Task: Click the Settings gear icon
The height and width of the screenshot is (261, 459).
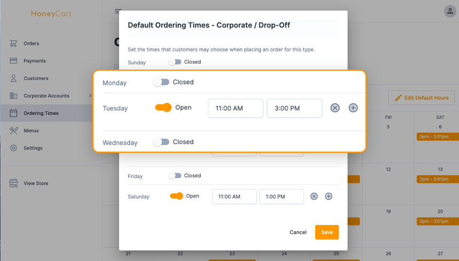Action: tap(13, 148)
